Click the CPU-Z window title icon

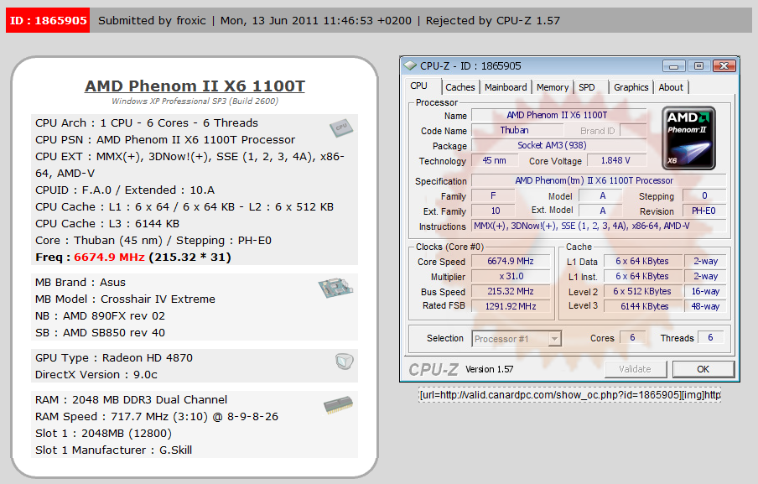[x=410, y=65]
